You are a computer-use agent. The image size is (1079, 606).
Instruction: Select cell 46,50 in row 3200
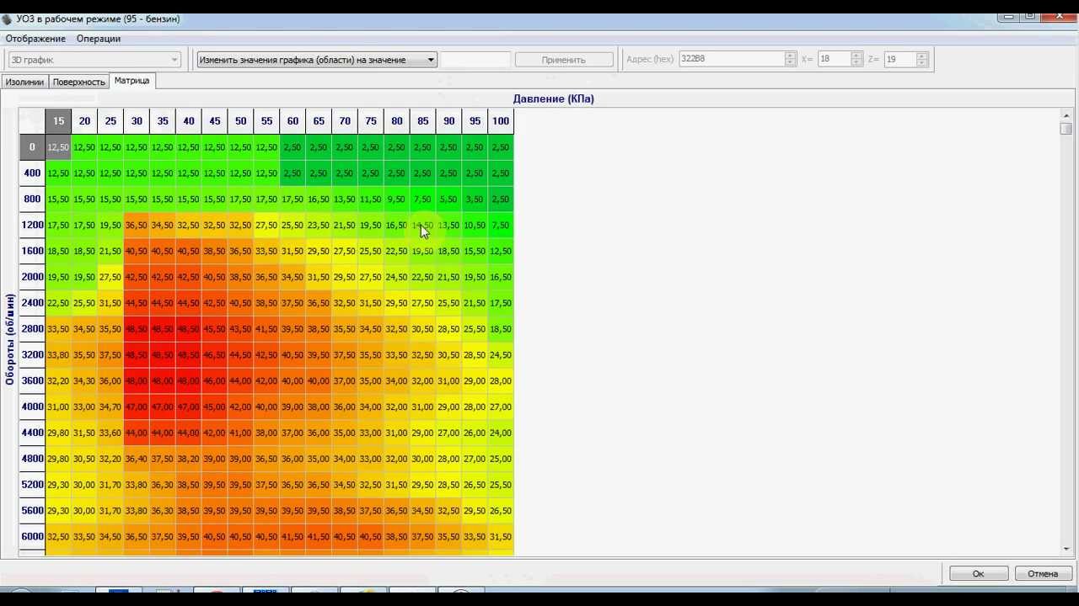(214, 355)
